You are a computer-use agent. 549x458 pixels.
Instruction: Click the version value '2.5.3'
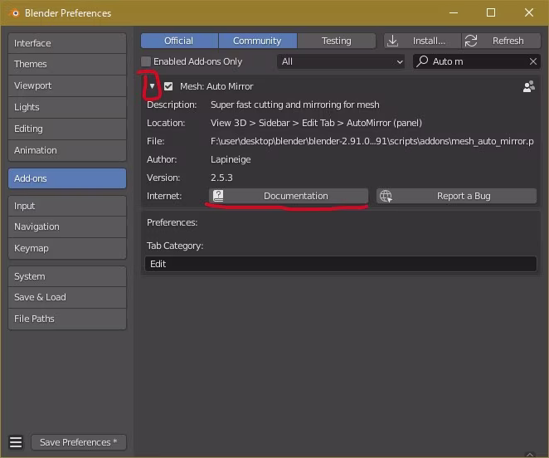pos(221,178)
